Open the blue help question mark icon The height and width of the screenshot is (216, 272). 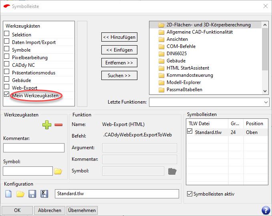pos(266,210)
